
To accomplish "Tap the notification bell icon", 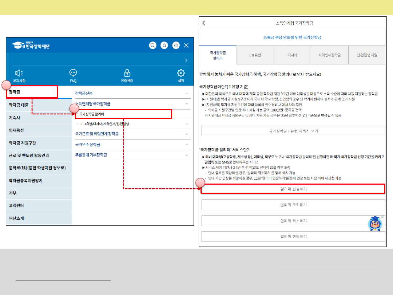I will click(x=164, y=45).
